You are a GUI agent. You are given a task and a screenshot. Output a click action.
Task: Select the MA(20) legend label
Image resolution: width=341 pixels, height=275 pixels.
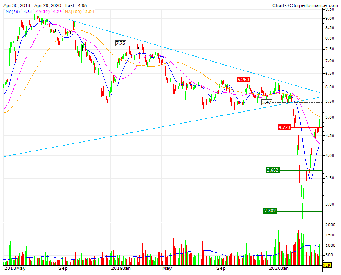13,12
